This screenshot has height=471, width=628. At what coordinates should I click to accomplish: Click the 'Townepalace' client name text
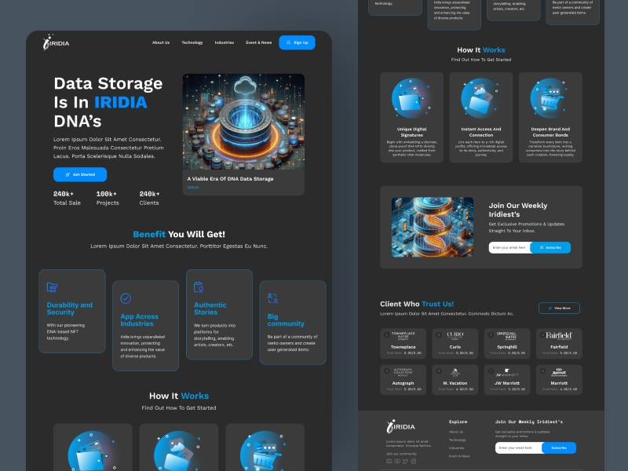point(403,347)
